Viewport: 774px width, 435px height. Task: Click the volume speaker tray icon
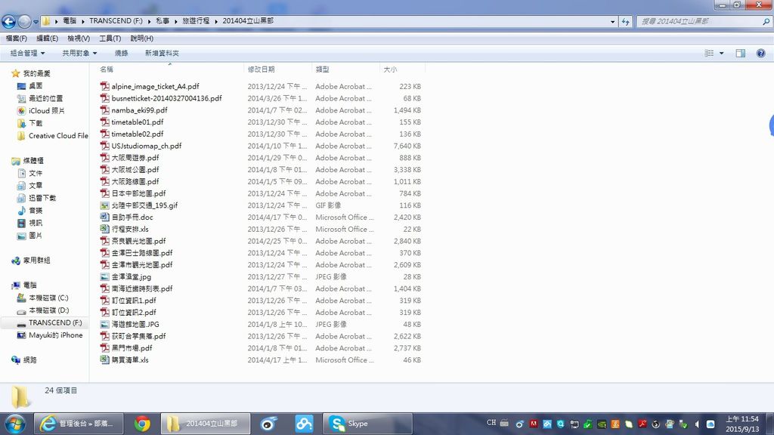[x=696, y=424]
